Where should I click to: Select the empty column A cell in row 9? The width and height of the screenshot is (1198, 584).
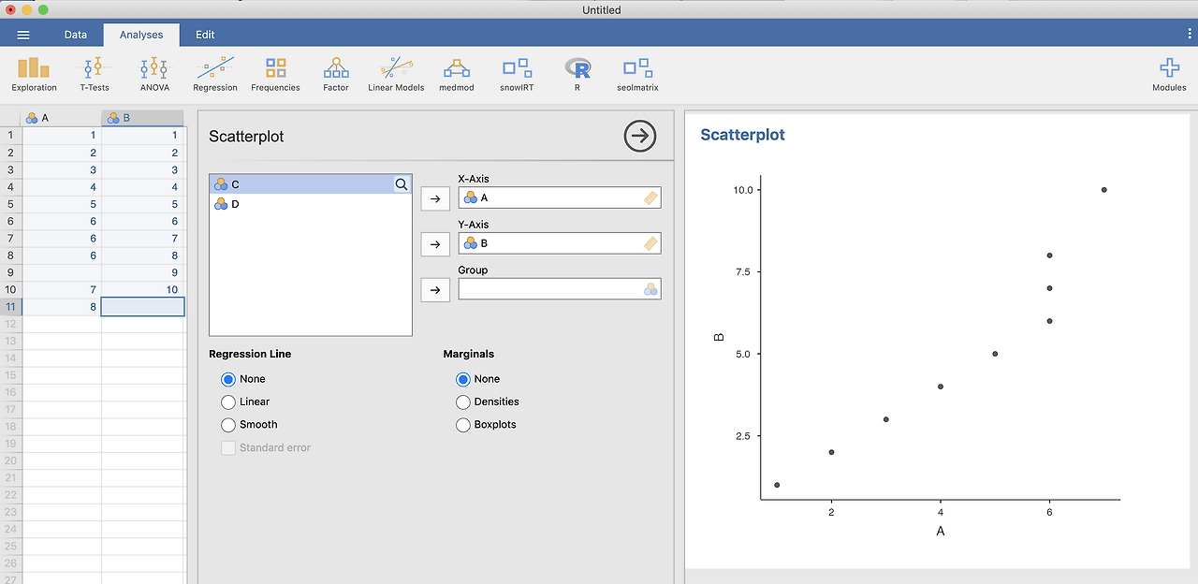(61, 272)
